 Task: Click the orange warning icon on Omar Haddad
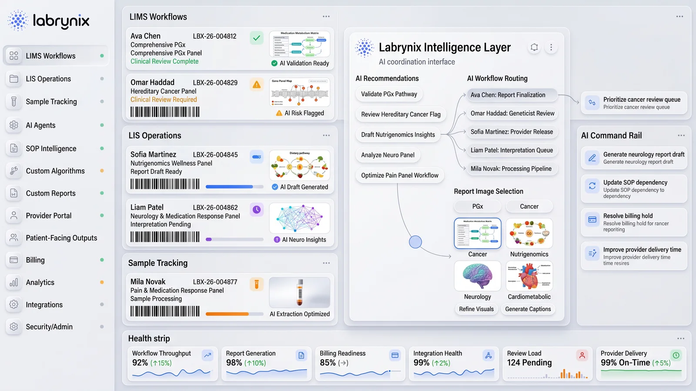(257, 84)
